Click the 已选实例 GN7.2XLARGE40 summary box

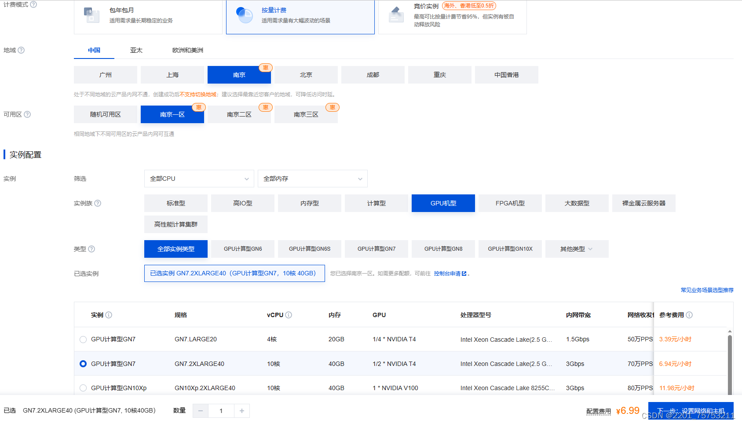point(234,273)
